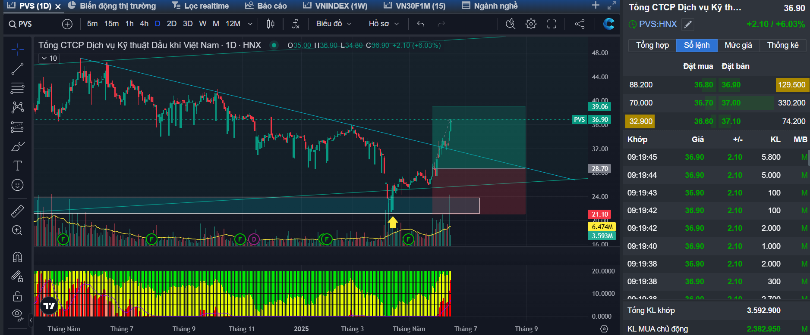Open the Hồ sơ dropdown
This screenshot has height=335, width=810.
(x=384, y=24)
